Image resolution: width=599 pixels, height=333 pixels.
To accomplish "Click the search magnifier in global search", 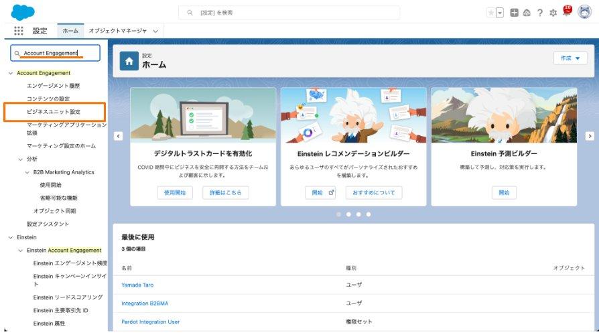I will pos(190,13).
